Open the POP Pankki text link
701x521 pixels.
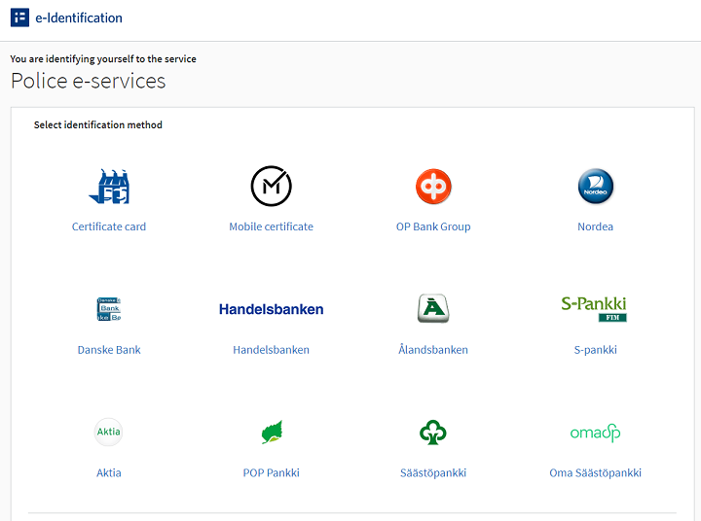pyautogui.click(x=272, y=472)
